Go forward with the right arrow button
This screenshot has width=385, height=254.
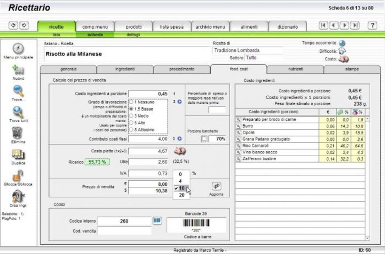coord(24,25)
